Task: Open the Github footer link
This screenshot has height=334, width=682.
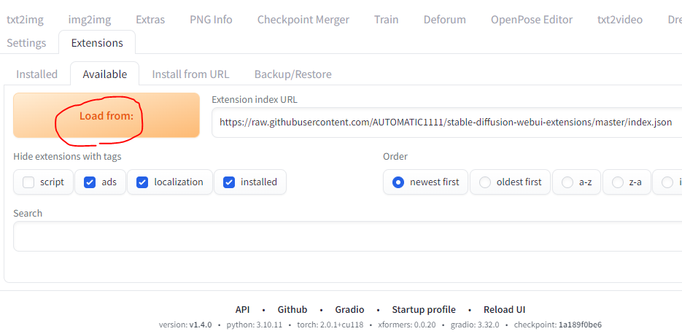Action: pos(292,310)
